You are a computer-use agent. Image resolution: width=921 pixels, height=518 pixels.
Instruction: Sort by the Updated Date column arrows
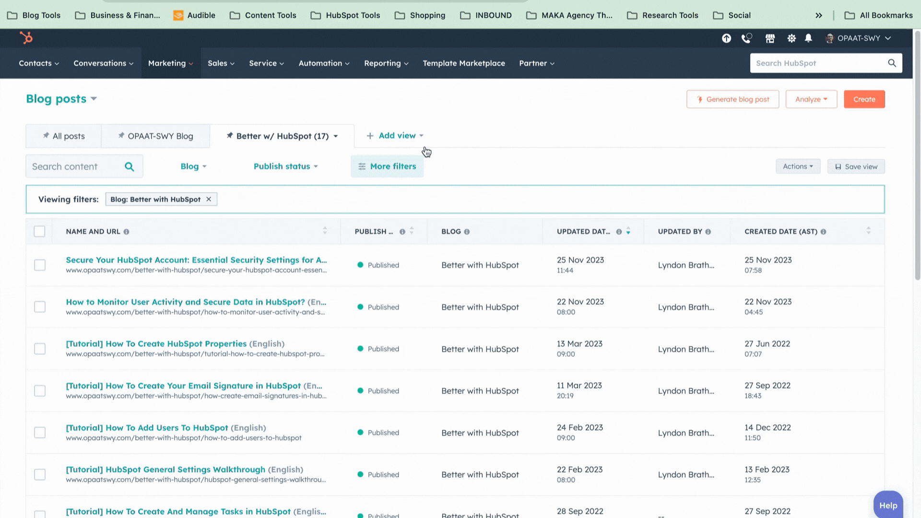pos(628,231)
